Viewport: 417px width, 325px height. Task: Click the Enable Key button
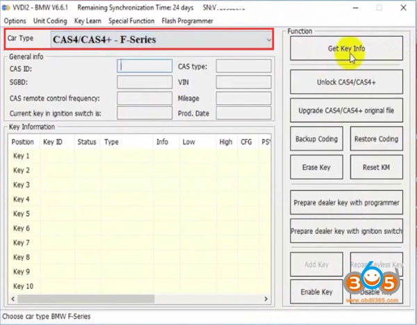point(316,292)
